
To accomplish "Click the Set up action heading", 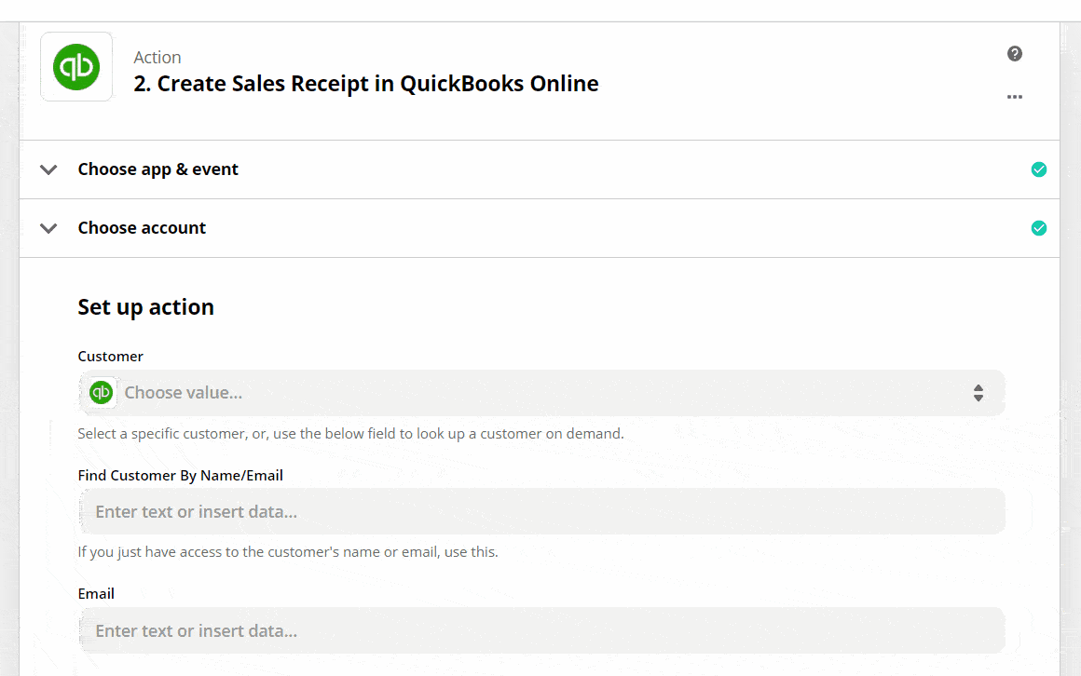I will tap(146, 306).
